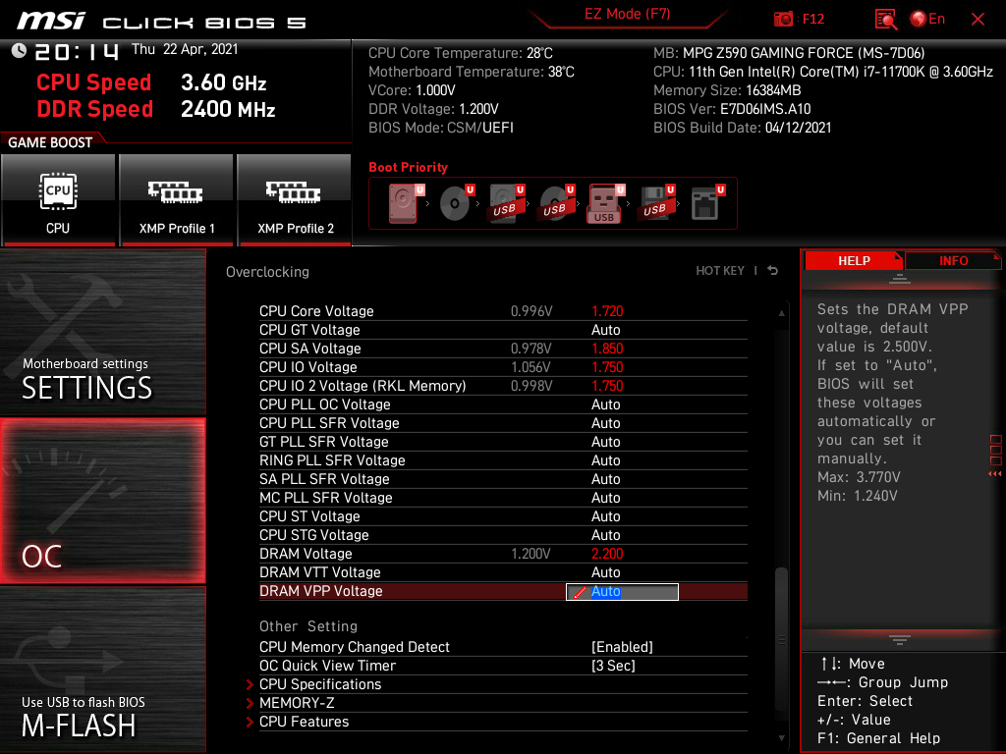Enable XMP Profile 1
1006x754 pixels.
(x=177, y=199)
